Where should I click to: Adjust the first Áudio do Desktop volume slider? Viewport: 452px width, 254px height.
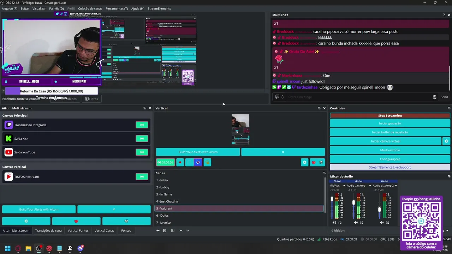click(353, 202)
